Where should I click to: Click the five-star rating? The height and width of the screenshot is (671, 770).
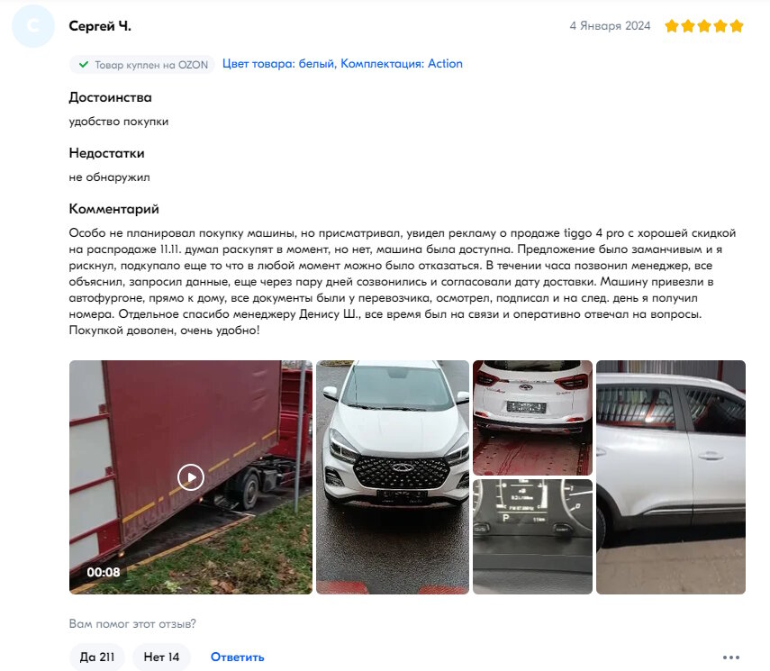(x=703, y=26)
